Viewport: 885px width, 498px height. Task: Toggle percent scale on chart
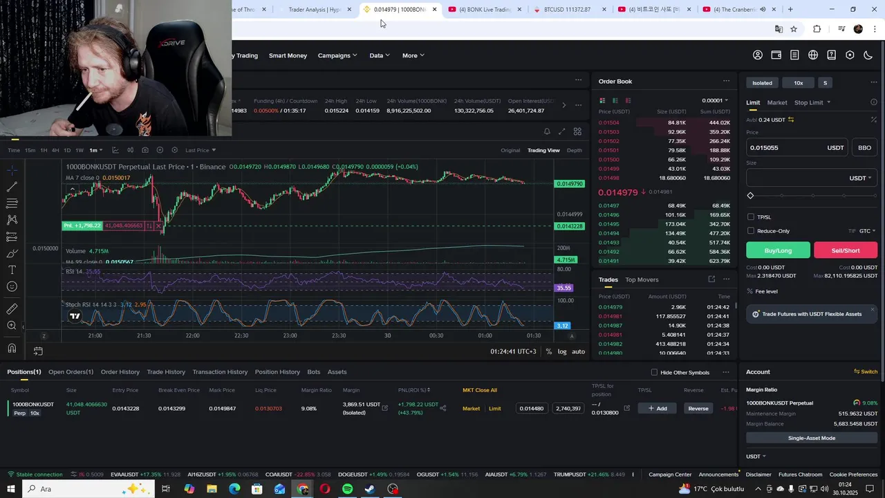pos(549,351)
